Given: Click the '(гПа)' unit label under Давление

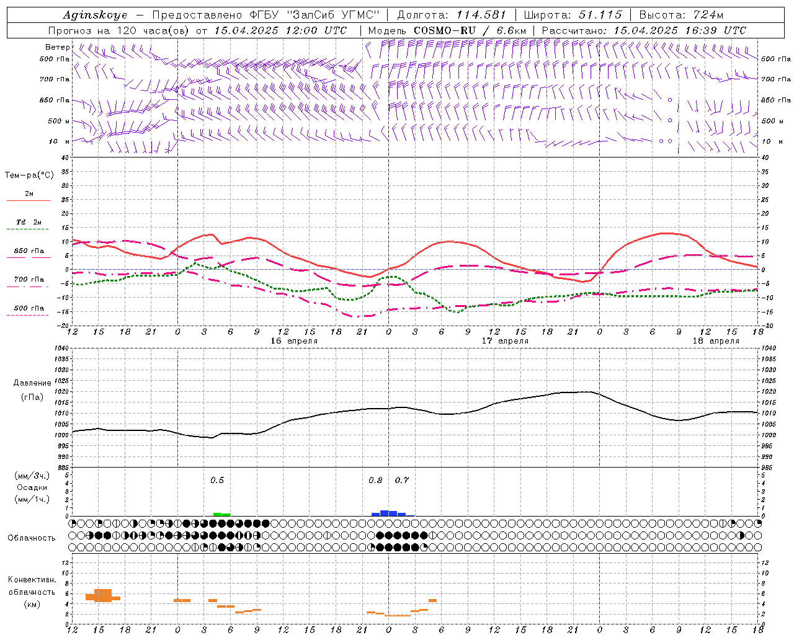Looking at the screenshot, I should click(x=32, y=397).
